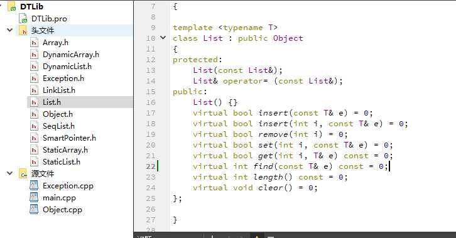Open StaticList.h header file
The width and height of the screenshot is (456, 238).
pyautogui.click(x=62, y=162)
